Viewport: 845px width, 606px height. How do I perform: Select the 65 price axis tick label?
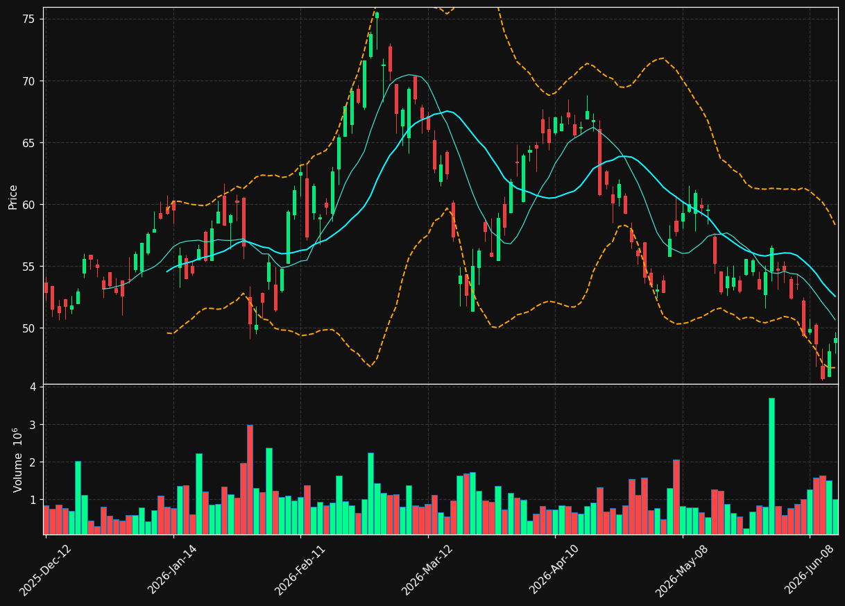[x=30, y=143]
